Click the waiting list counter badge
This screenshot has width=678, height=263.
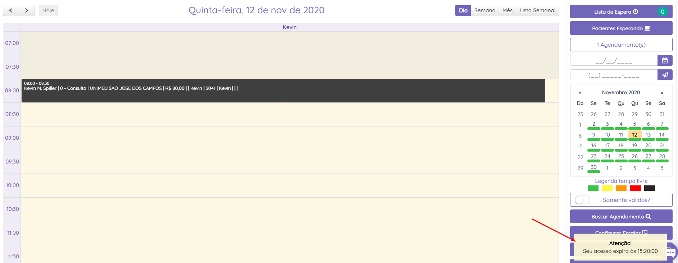[x=663, y=12]
